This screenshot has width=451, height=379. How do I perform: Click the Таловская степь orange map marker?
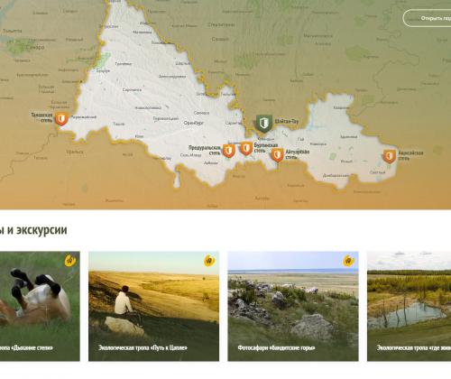[x=61, y=119]
